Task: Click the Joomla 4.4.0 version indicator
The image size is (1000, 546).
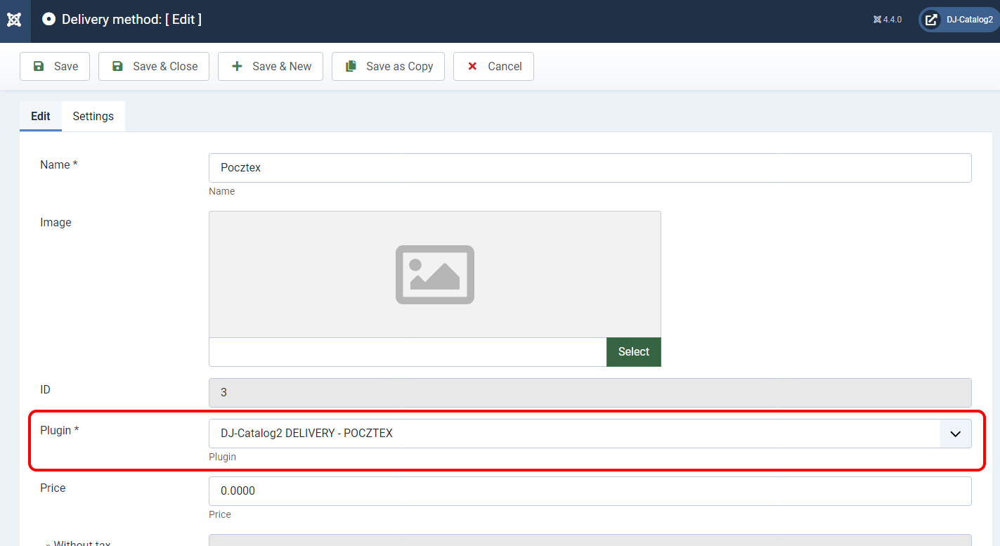Action: tap(888, 20)
